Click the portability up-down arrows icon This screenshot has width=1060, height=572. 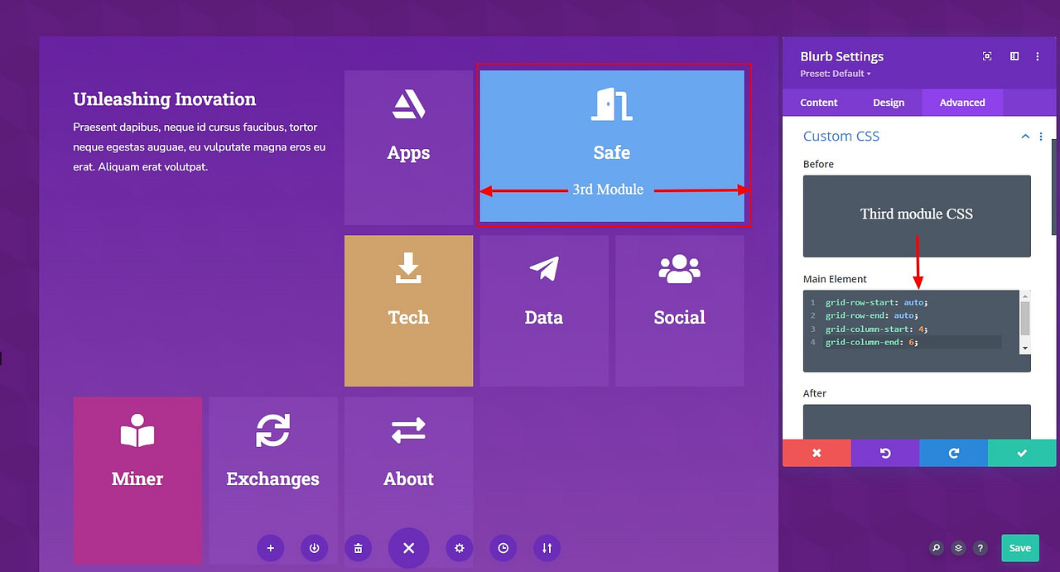coord(547,548)
